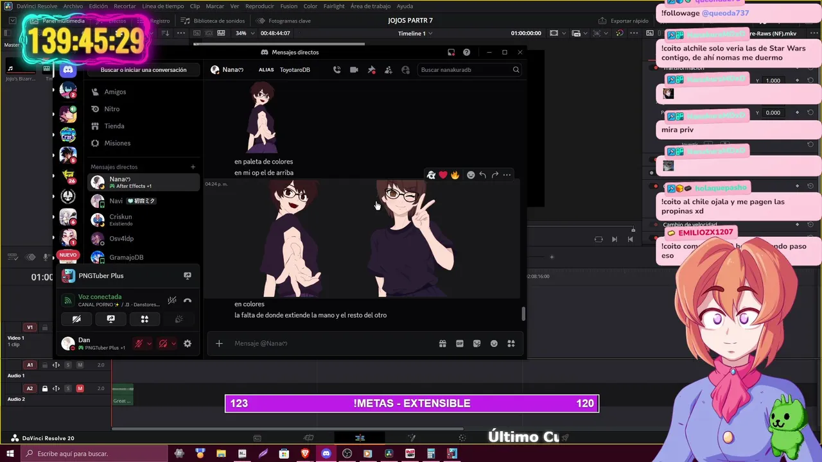Toggle mute on Audio 1 track
822x462 pixels.
80,365
